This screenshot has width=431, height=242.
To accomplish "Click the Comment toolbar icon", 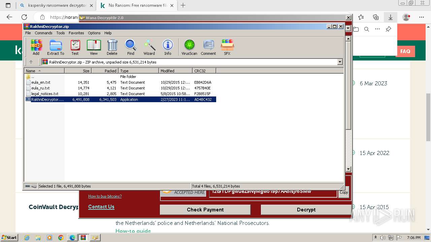I will pyautogui.click(x=208, y=47).
